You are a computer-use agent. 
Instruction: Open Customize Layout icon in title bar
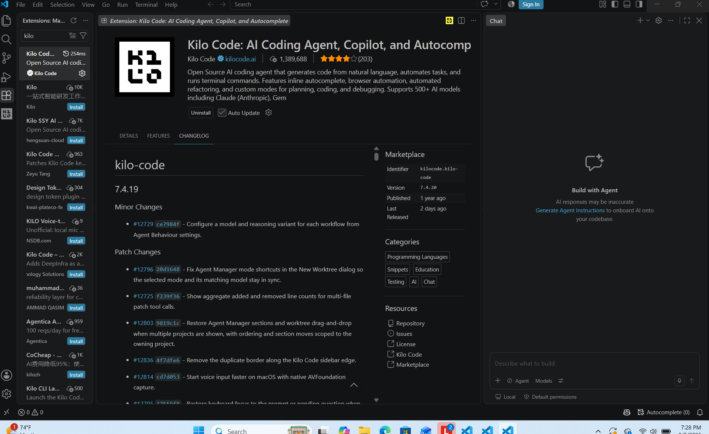point(603,4)
